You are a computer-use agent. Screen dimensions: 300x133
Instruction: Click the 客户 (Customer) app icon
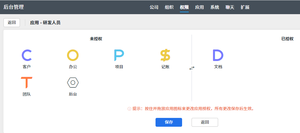point(27,55)
